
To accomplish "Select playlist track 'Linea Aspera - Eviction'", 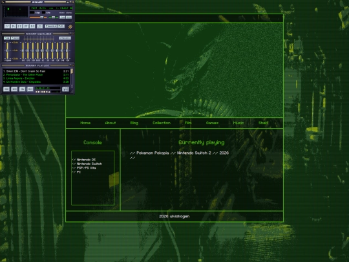I will tap(36, 78).
